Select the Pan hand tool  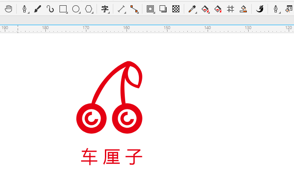(x=8, y=9)
